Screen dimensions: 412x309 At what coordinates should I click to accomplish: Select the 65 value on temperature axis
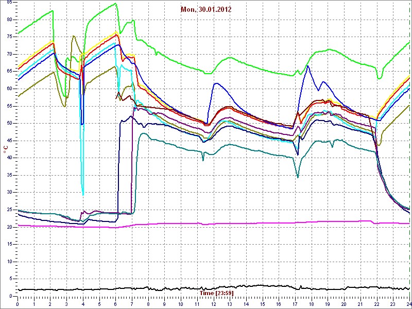[x=10, y=72]
